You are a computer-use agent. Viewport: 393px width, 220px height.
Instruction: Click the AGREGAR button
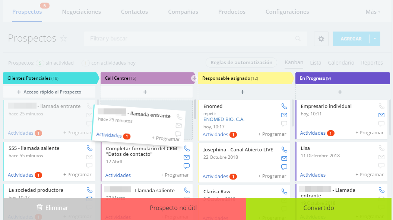tap(351, 39)
